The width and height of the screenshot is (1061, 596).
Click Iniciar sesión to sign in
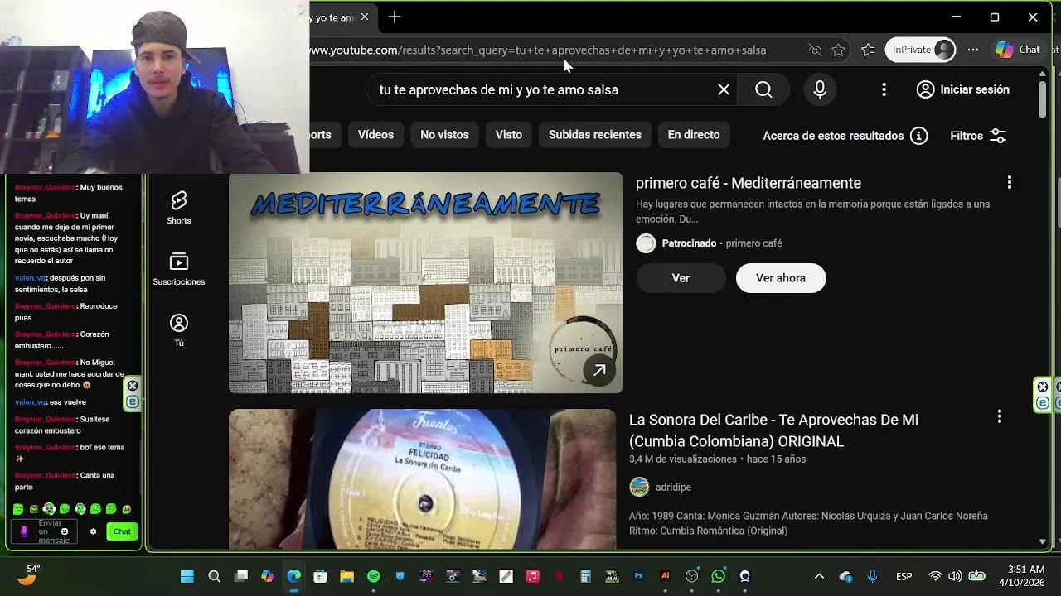pos(963,89)
